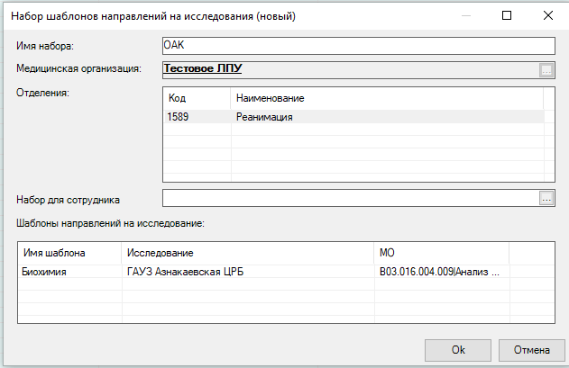
Task: Focus the Имя набора text field
Action: [x=357, y=46]
